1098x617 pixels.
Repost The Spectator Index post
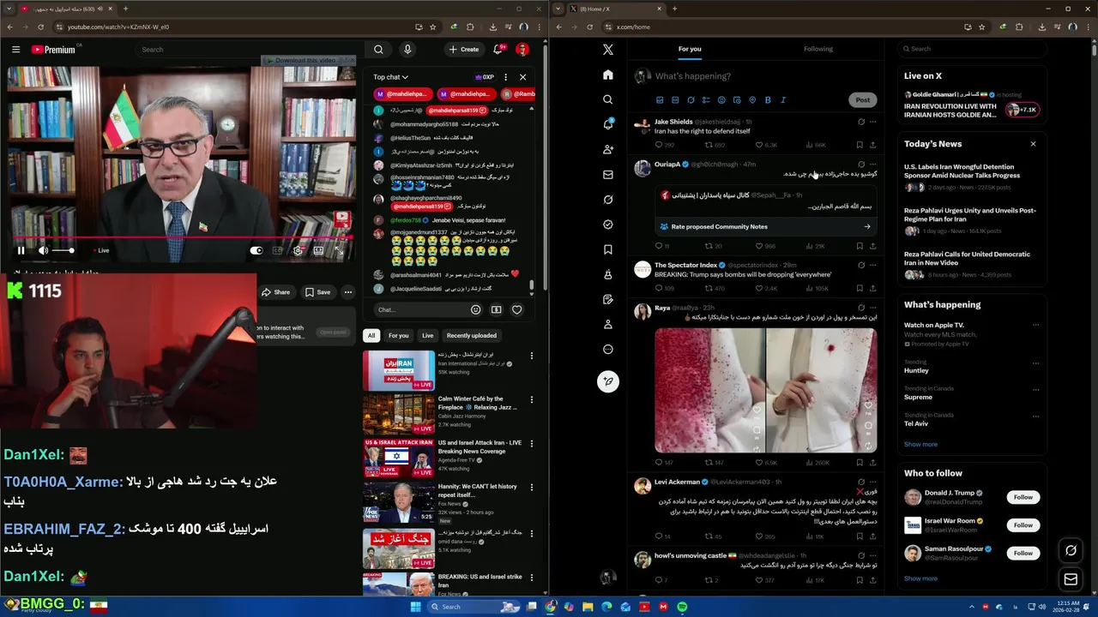click(709, 288)
